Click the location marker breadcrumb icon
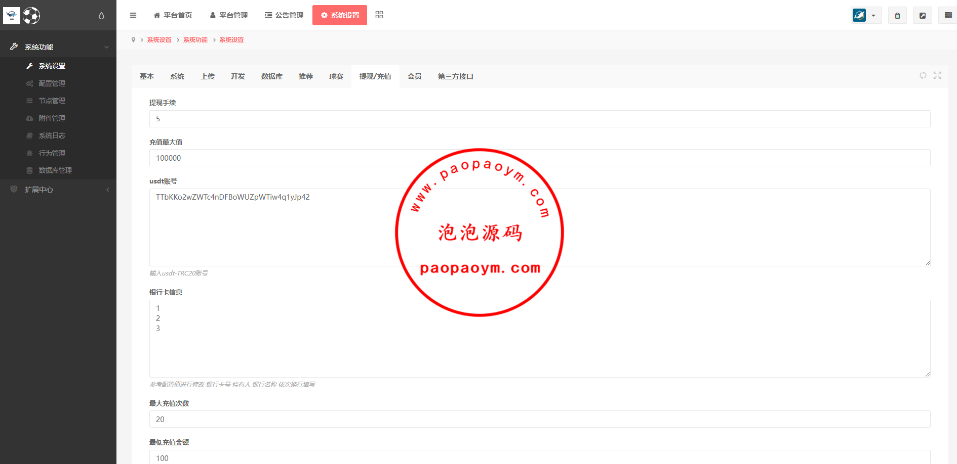The height and width of the screenshot is (464, 957). point(134,40)
